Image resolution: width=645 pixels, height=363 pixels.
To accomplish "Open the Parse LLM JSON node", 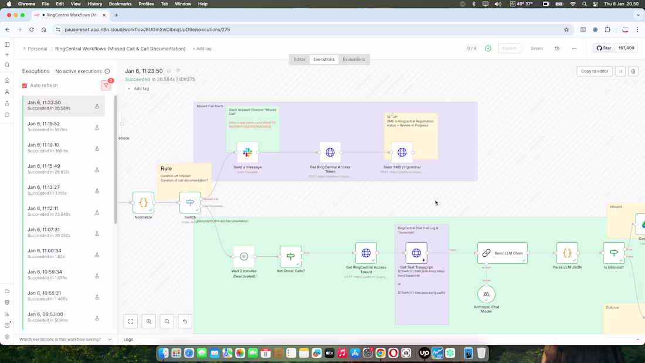I will 567,253.
